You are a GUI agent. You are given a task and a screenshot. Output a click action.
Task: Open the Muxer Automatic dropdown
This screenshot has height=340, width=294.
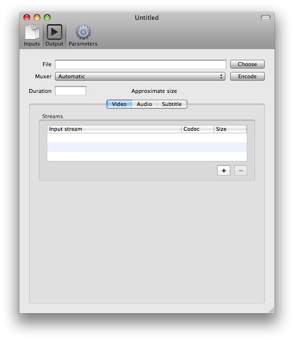140,76
